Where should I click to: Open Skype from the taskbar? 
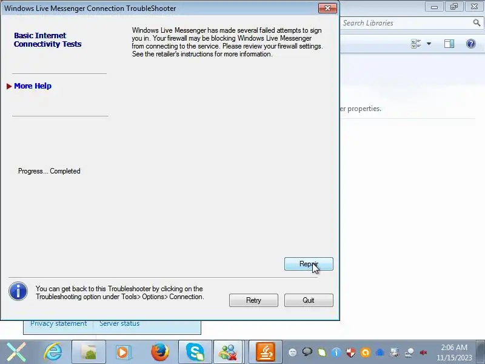195,352
